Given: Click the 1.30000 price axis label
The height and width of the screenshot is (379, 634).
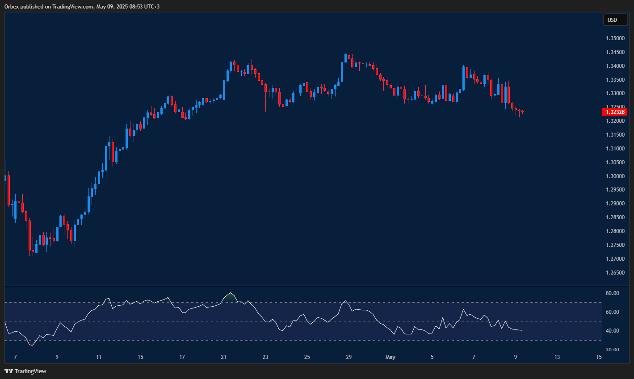Looking at the screenshot, I should pos(615,176).
